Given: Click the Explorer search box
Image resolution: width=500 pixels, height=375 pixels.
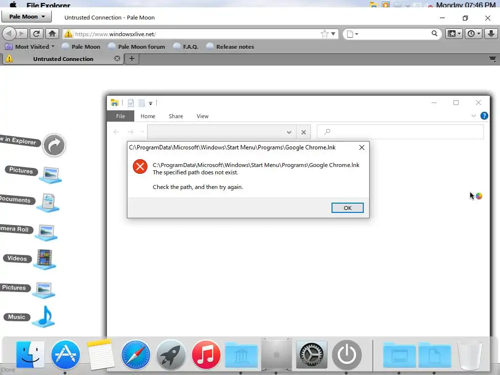Looking at the screenshot, I should click(x=400, y=132).
